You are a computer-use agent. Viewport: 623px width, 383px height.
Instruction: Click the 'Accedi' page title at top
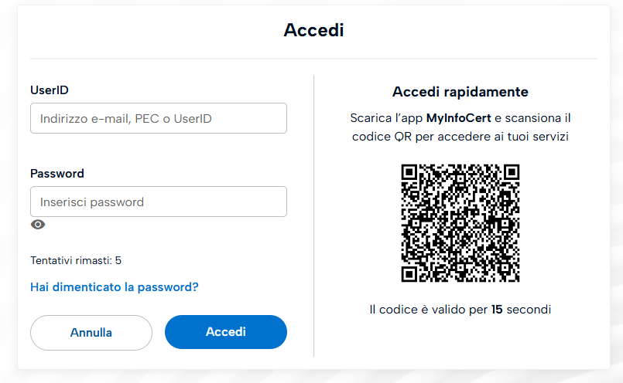coord(313,30)
